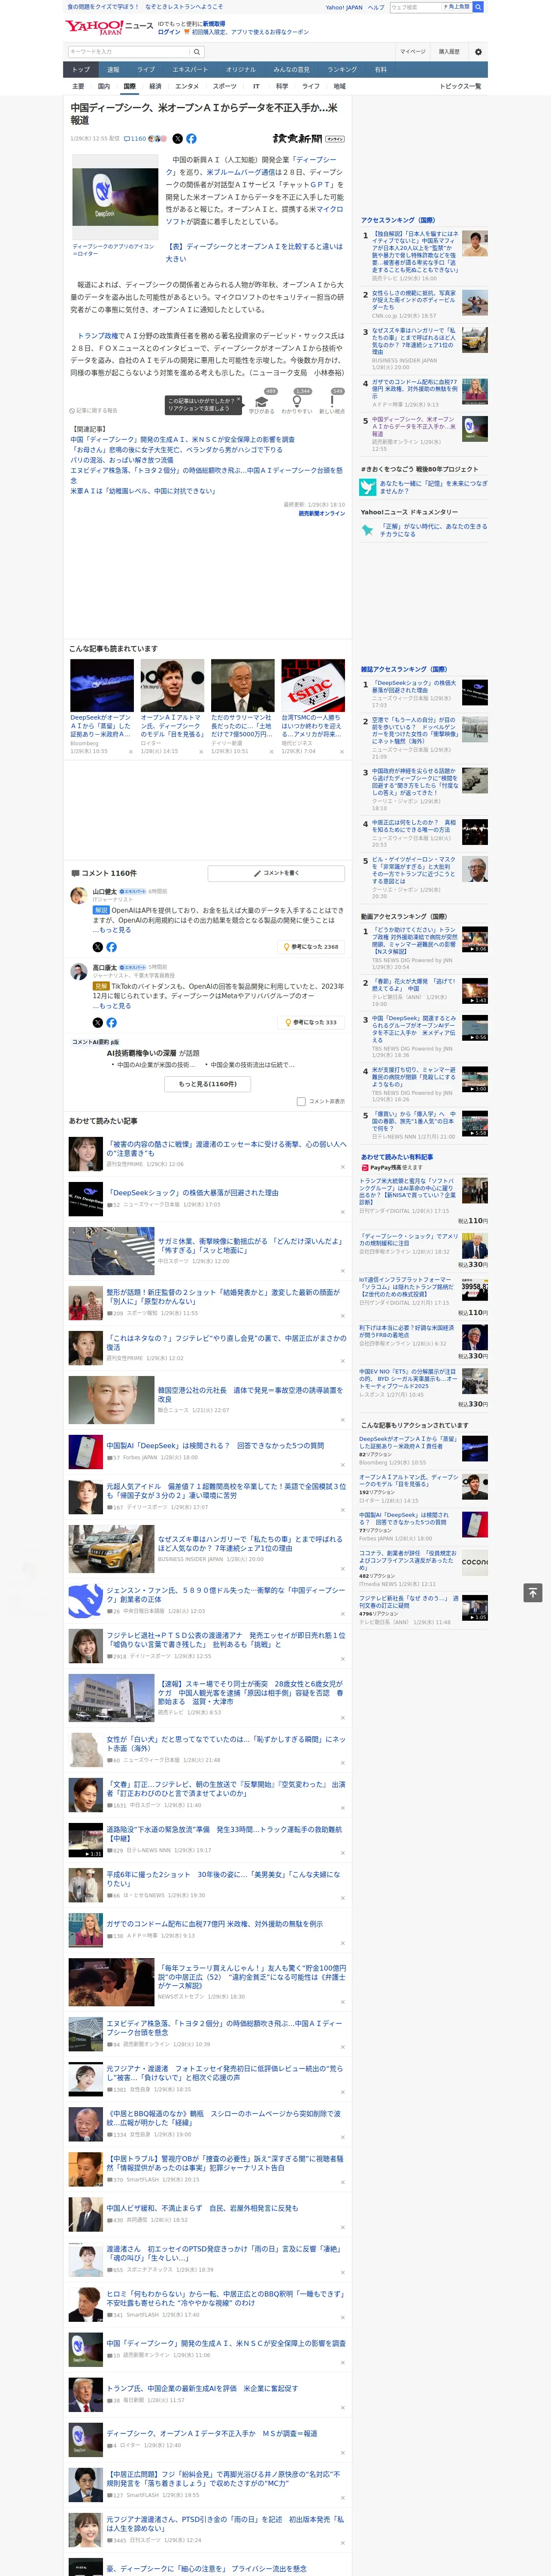551x2576 pixels.
Task: Click the 記事に関する報告 link
Action: pyautogui.click(x=94, y=410)
